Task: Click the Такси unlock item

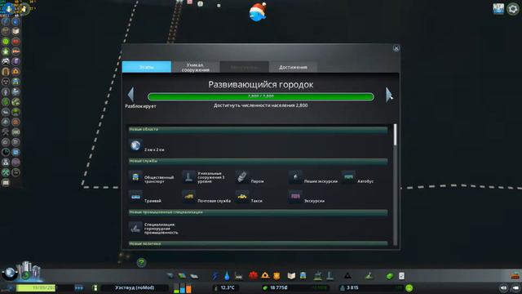Action: [x=249, y=197]
